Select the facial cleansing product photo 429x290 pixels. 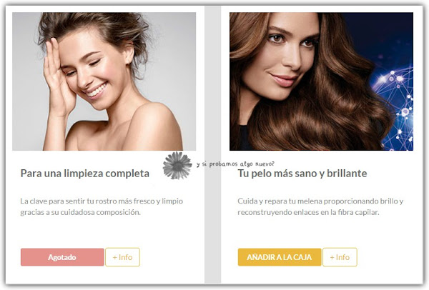[x=104, y=81]
